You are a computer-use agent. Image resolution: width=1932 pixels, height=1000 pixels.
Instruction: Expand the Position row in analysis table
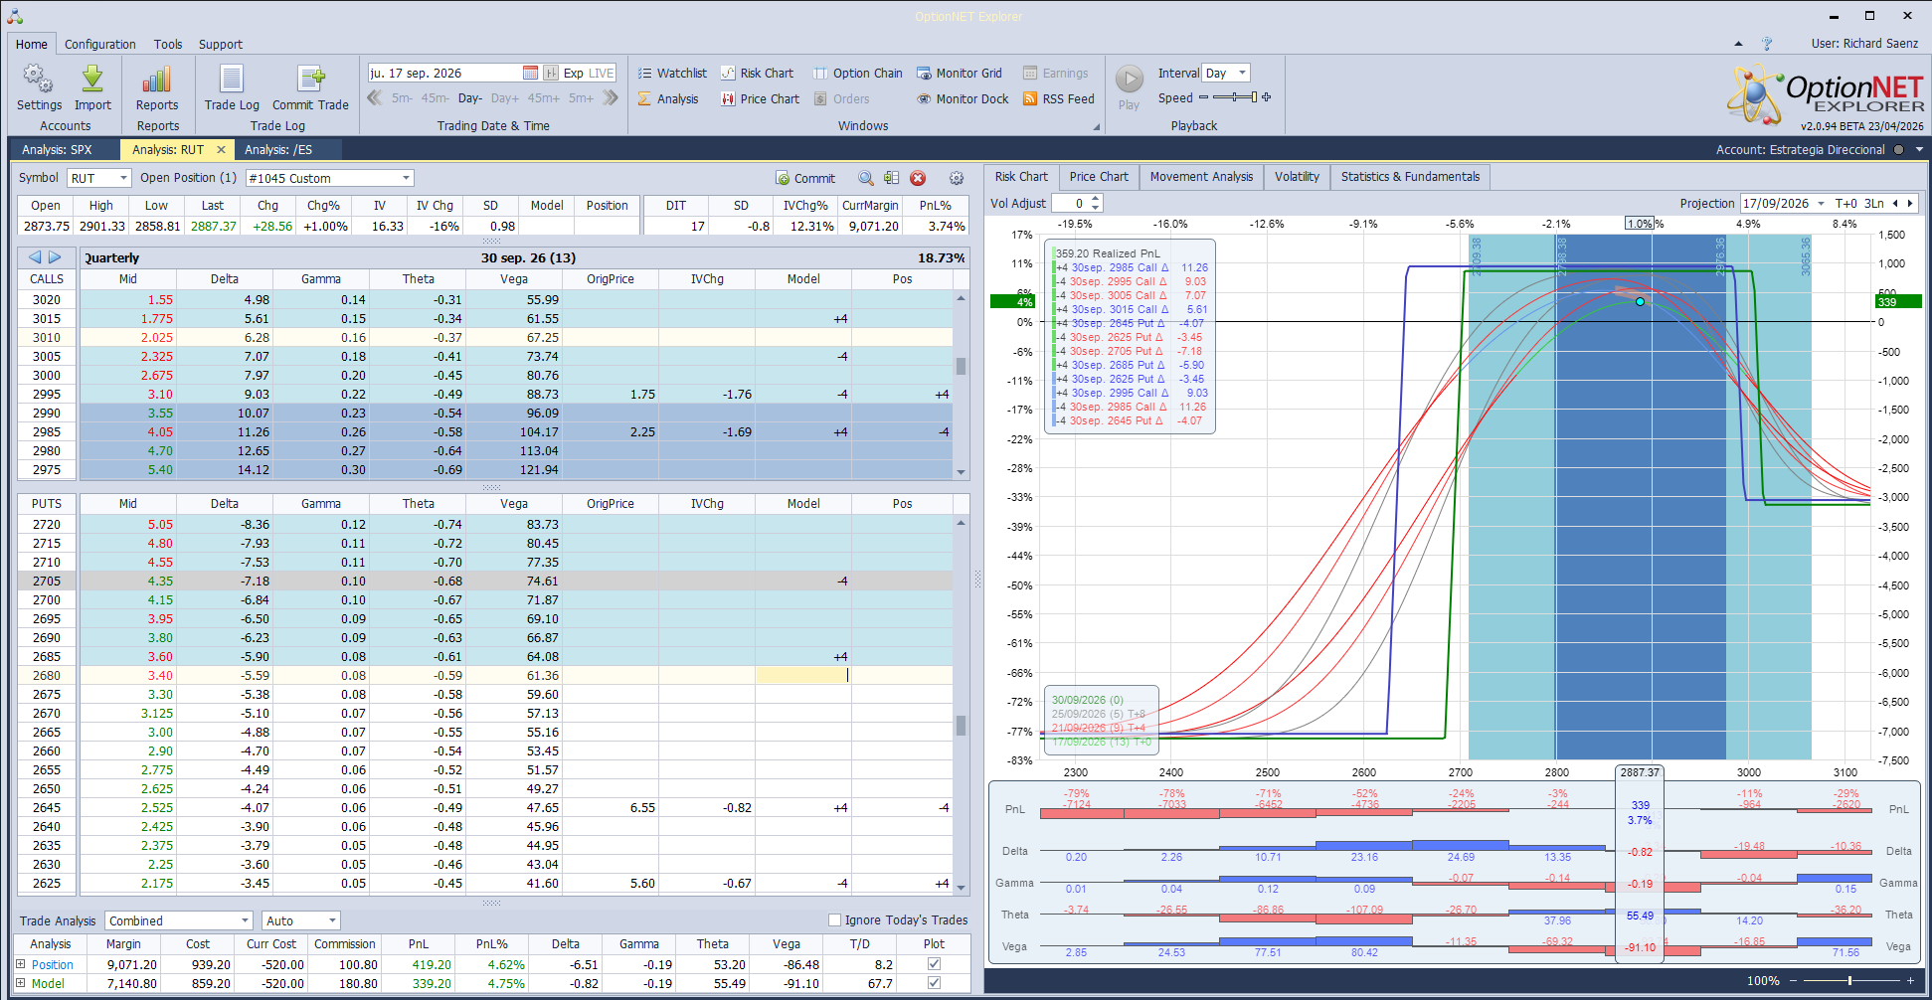[21, 964]
